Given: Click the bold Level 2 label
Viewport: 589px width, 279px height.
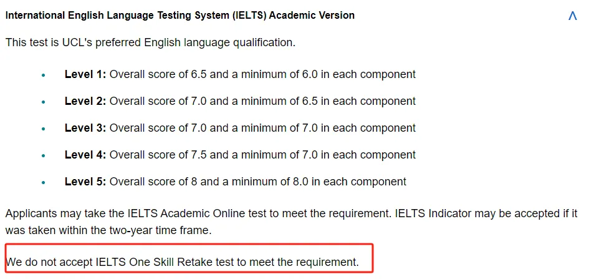Looking at the screenshot, I should click(x=85, y=101).
